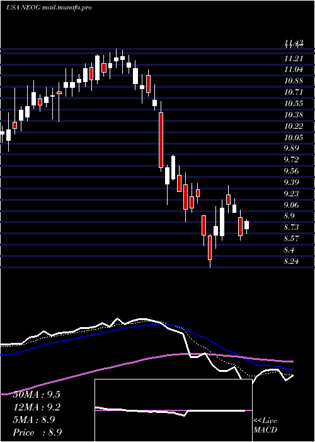Click inside the MACD inset chart
The height and width of the screenshot is (442, 315).
tap(173, 410)
